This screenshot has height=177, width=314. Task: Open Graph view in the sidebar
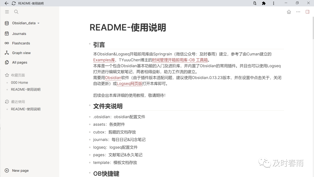pyautogui.click(x=21, y=53)
